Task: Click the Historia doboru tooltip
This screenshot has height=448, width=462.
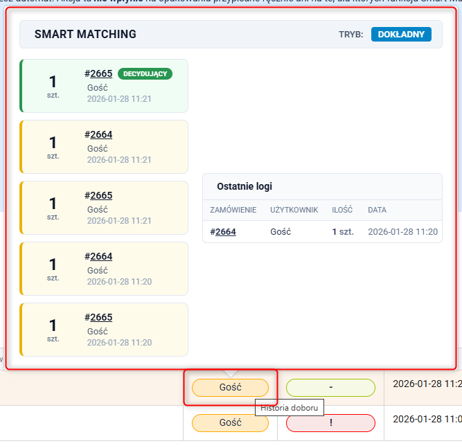Action: (x=289, y=408)
